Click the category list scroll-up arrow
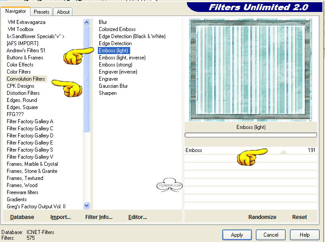Viewport: 325px width, 242px height. 87,22
